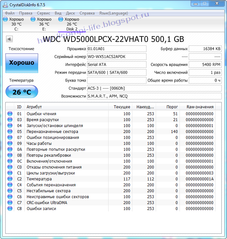Image resolution: width=227 pixels, height=239 pixels.
Task: Click status orb for 04 Запуски/остановки шпинделя
Action: [x=10, y=126]
